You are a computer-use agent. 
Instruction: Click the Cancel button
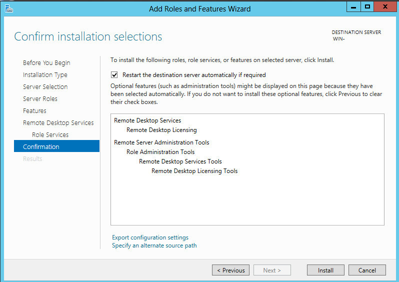367,270
